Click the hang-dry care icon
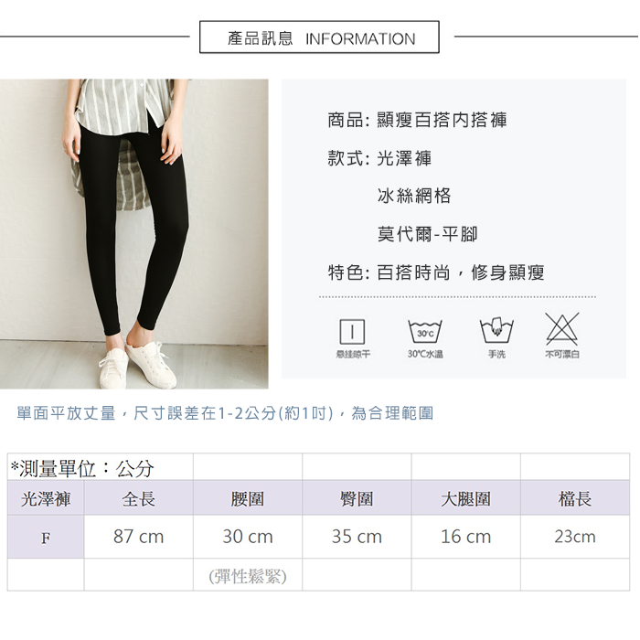The height and width of the screenshot is (640, 640). pyautogui.click(x=352, y=331)
